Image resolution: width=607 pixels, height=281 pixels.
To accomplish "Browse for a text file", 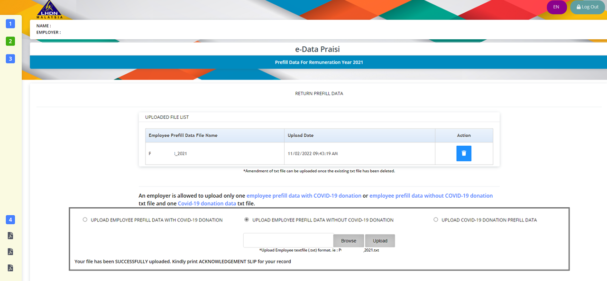I will (349, 241).
